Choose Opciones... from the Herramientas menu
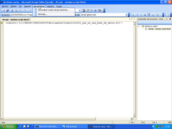The height and width of the screenshot is (129, 172). tap(42, 14)
